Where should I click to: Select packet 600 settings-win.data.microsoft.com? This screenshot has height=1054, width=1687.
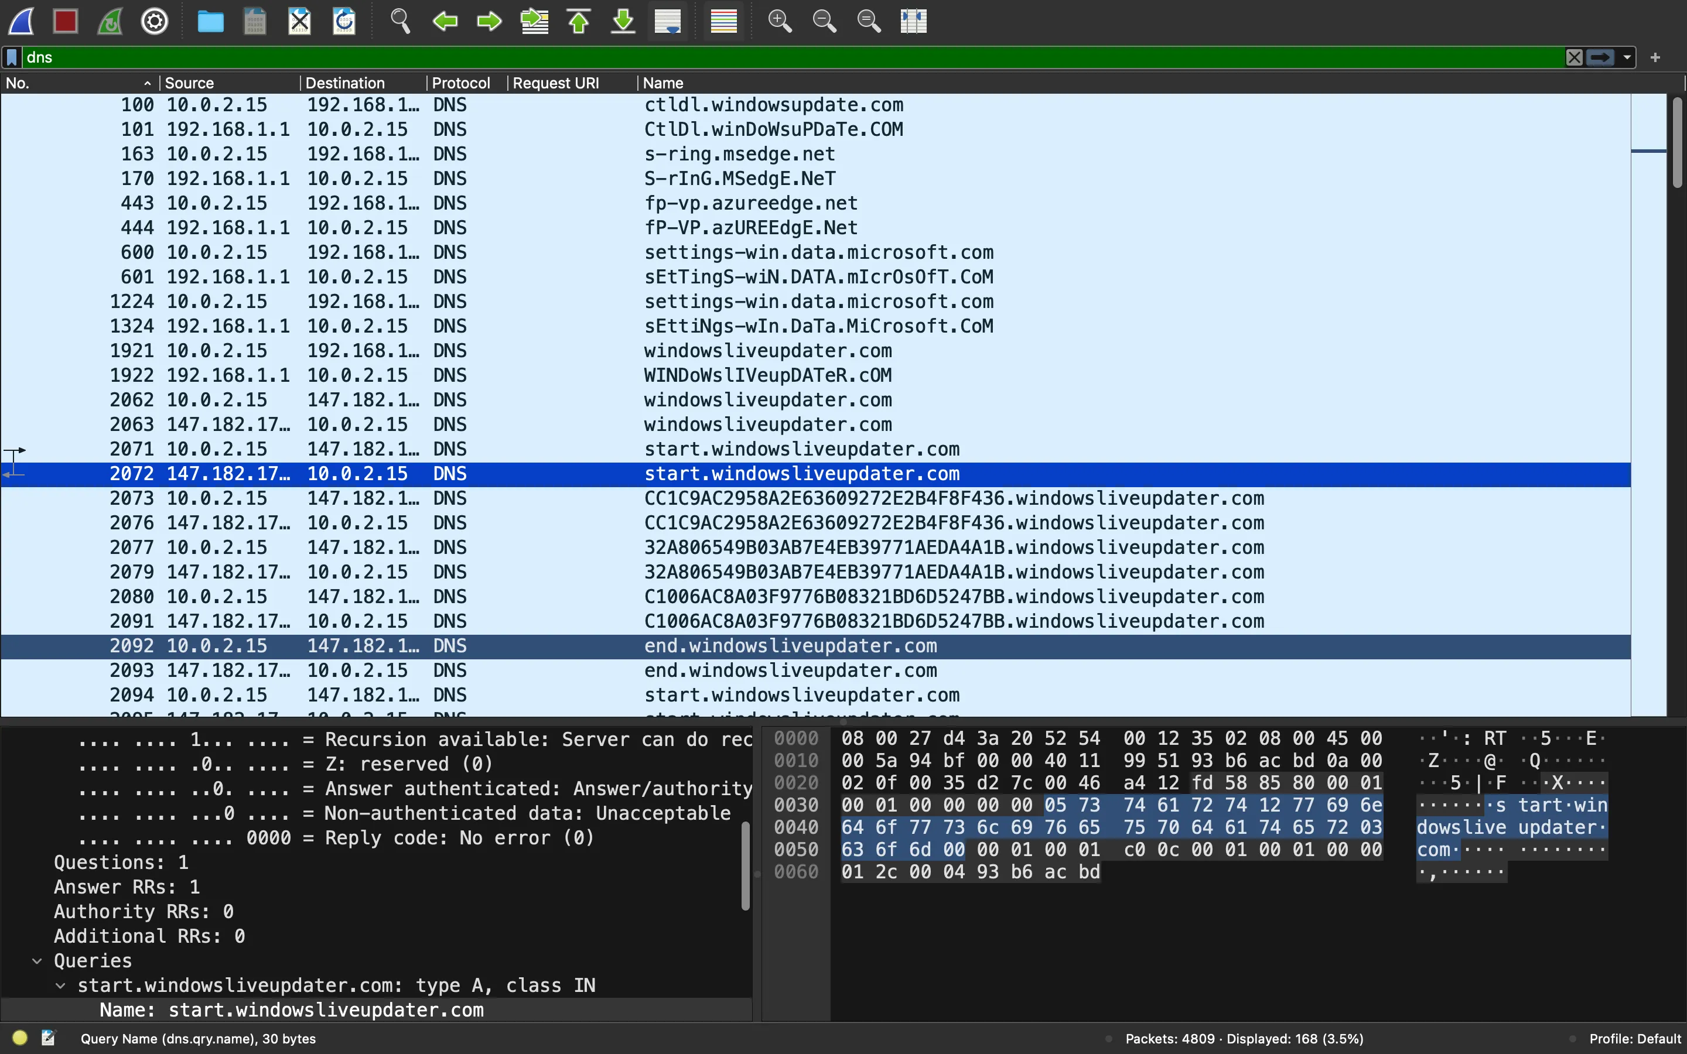(x=815, y=252)
